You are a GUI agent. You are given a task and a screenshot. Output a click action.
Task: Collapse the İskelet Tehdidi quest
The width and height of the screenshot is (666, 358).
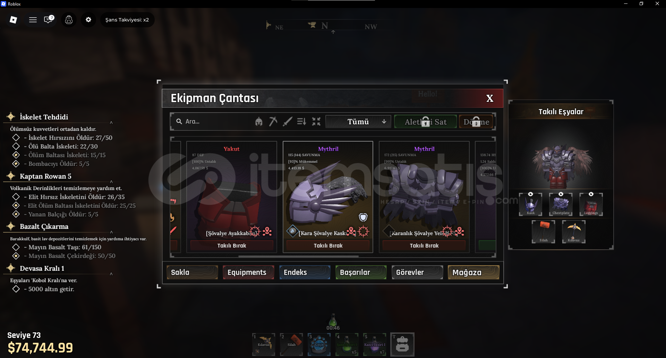[111, 122]
